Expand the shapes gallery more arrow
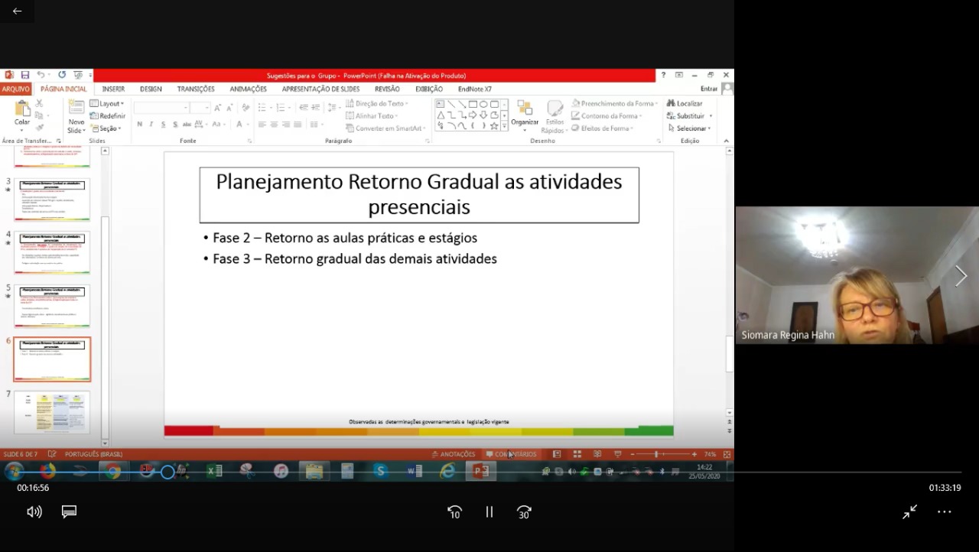This screenshot has width=979, height=552. (x=504, y=126)
